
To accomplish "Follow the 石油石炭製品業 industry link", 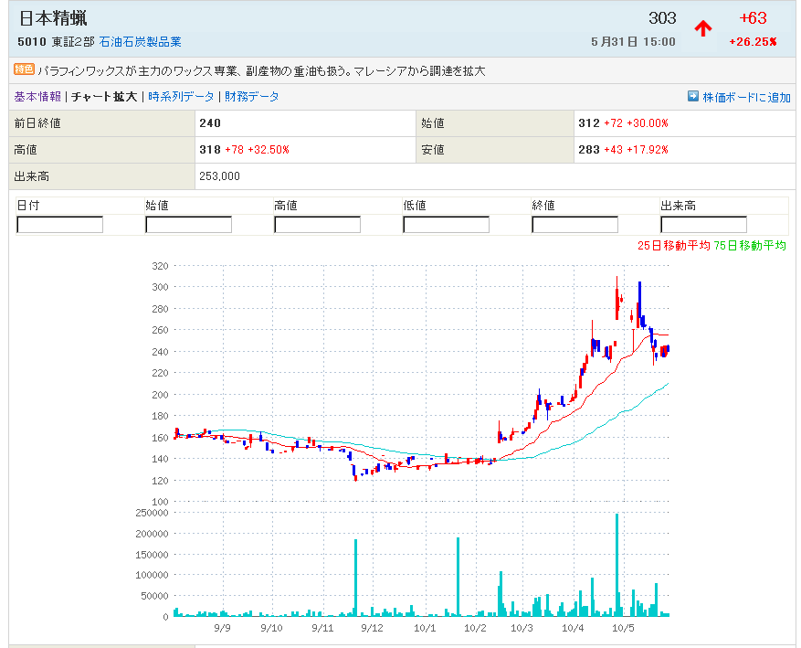I will 140,42.
